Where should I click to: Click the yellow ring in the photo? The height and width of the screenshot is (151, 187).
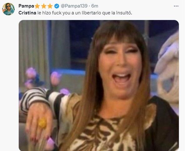coord(43,123)
